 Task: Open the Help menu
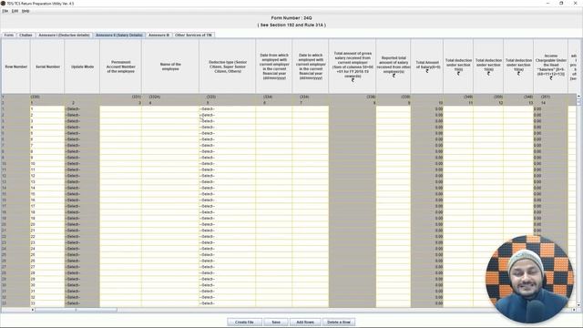click(x=26, y=11)
